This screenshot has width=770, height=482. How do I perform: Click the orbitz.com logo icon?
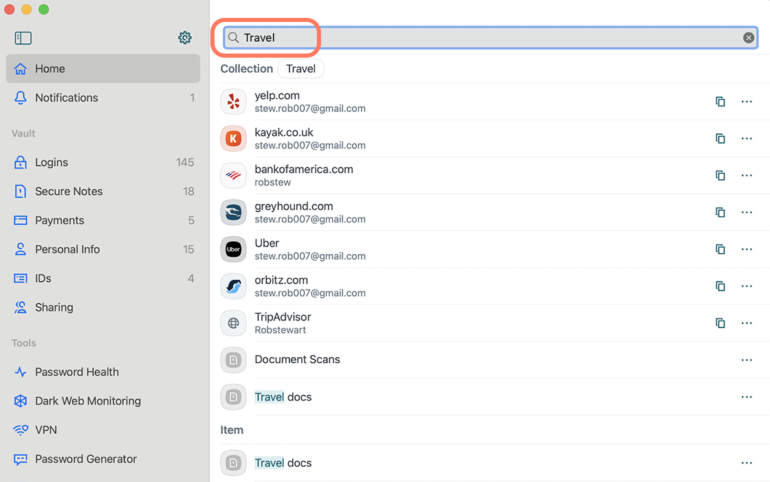click(x=233, y=286)
